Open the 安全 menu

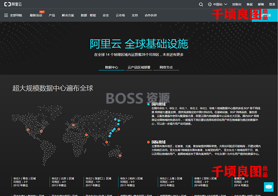[106, 16]
